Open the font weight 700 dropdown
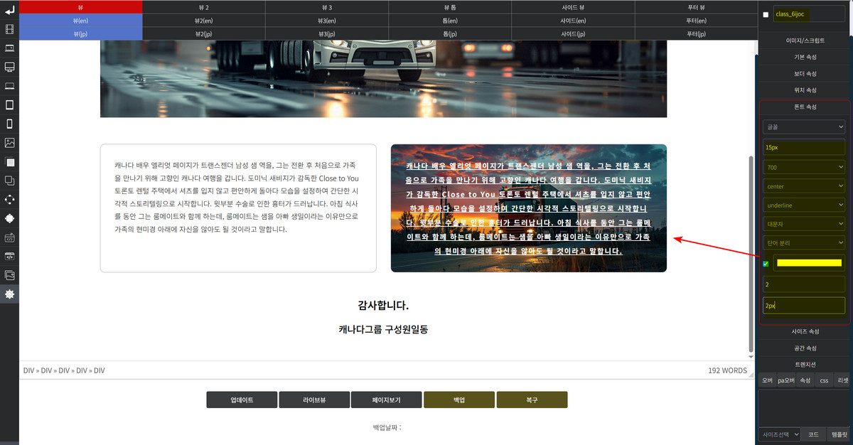The height and width of the screenshot is (445, 853). [x=803, y=167]
